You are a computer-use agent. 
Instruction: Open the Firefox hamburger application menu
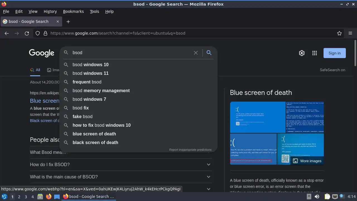tap(350, 33)
